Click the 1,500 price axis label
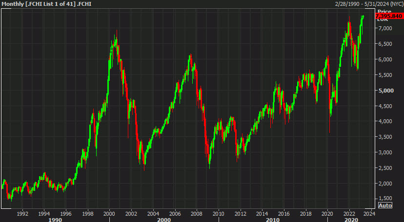This screenshot has height=222, width=404. coord(385,198)
